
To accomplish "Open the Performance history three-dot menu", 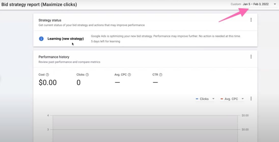I will click(251, 57).
